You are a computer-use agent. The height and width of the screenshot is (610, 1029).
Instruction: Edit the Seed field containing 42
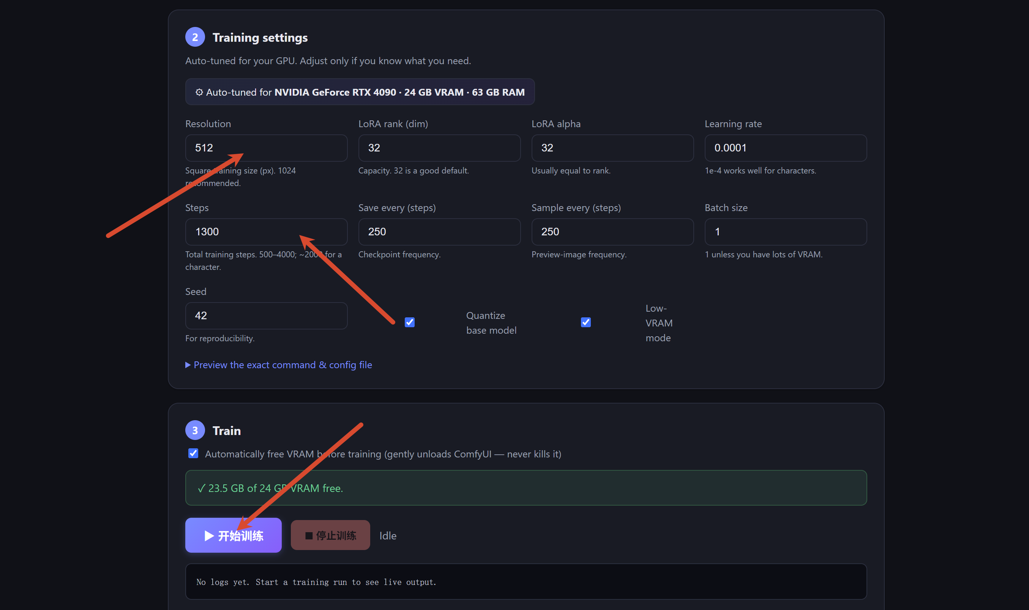267,316
